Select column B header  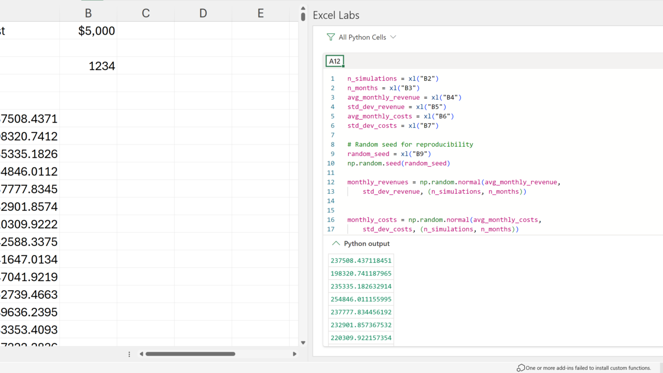pyautogui.click(x=88, y=13)
